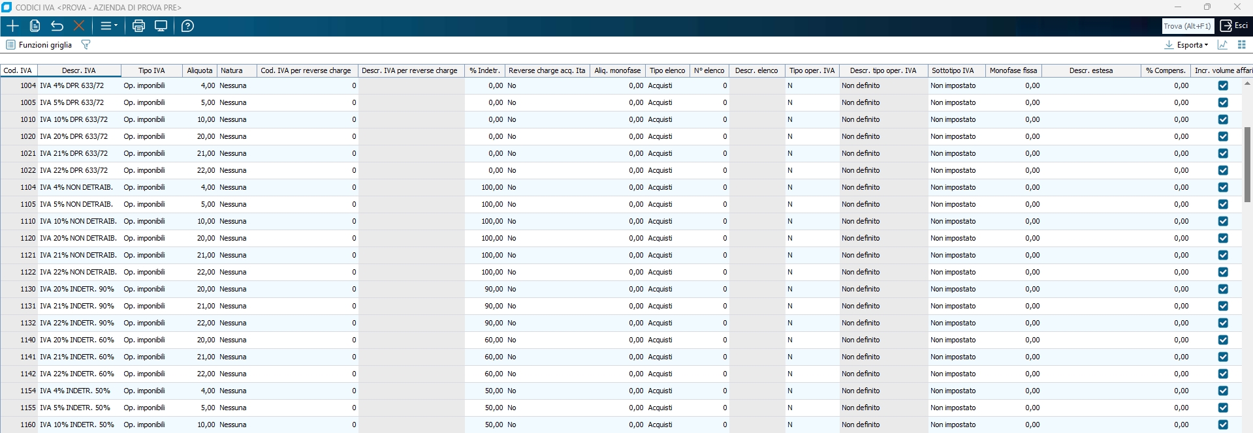Click the Trova search field
Image resolution: width=1253 pixels, height=433 pixels.
[x=1186, y=26]
